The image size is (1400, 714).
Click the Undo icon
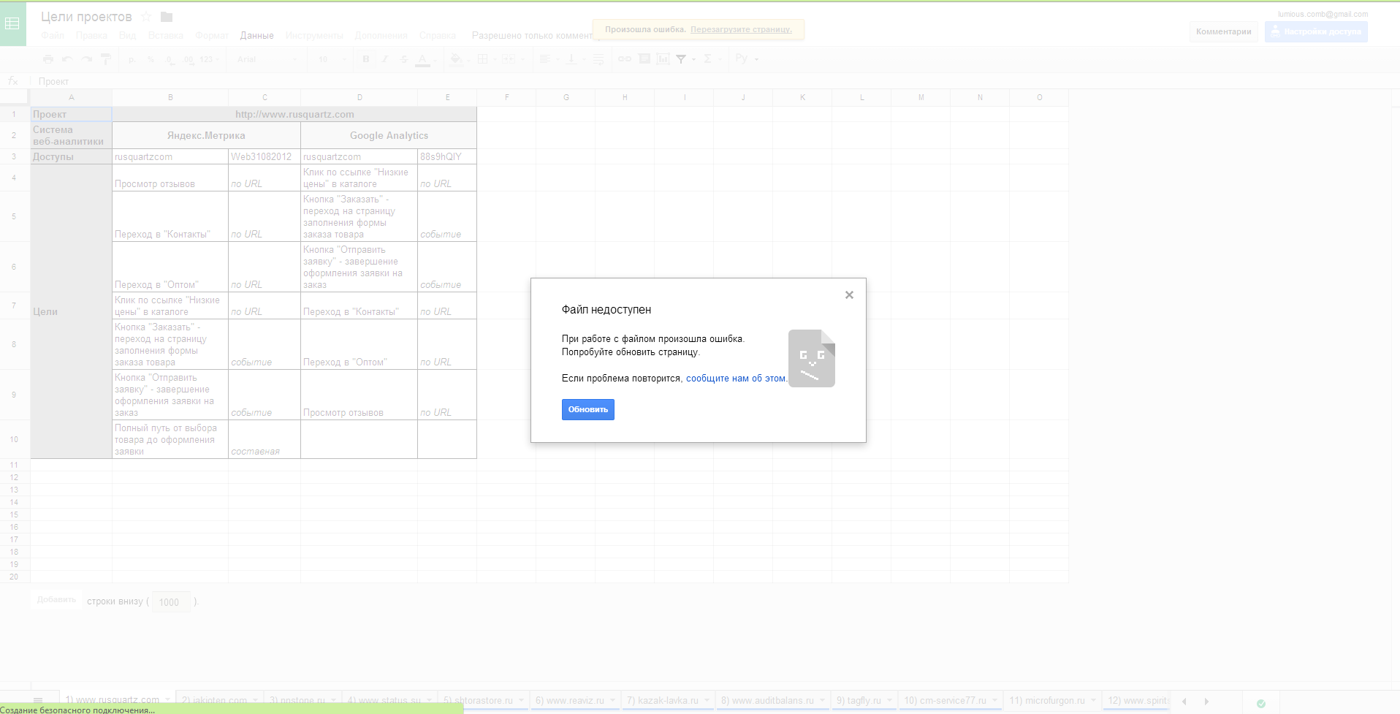pyautogui.click(x=67, y=59)
